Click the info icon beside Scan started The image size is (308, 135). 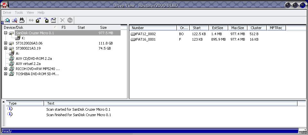click(10, 109)
